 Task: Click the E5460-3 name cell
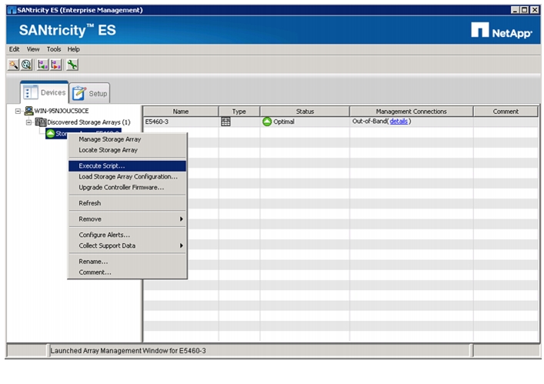(x=180, y=122)
